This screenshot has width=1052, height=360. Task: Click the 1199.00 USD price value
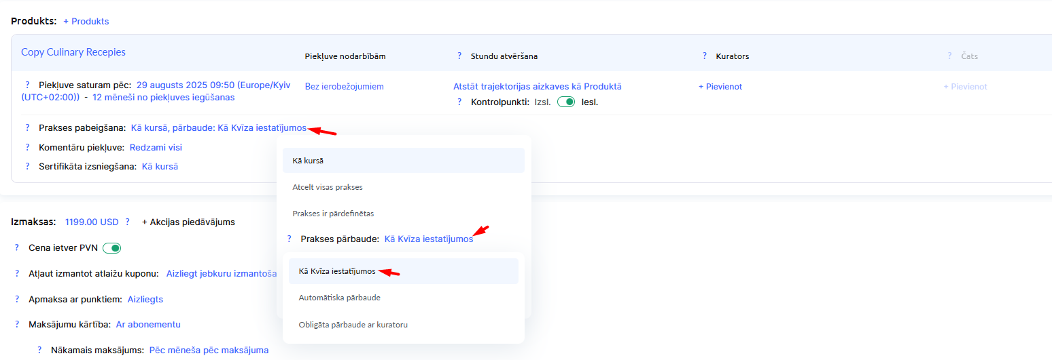click(92, 222)
